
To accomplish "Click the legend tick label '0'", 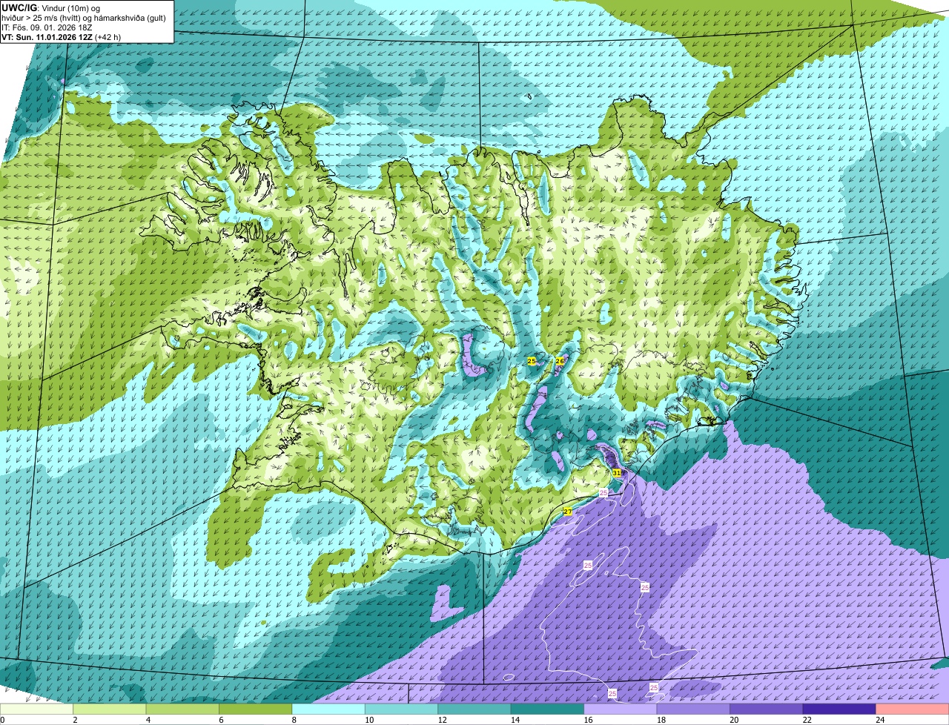I will coord(2,720).
